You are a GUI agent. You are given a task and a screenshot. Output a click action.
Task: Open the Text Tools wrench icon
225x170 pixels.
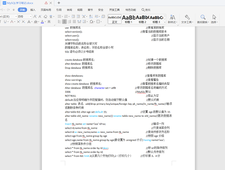coord(187,17)
